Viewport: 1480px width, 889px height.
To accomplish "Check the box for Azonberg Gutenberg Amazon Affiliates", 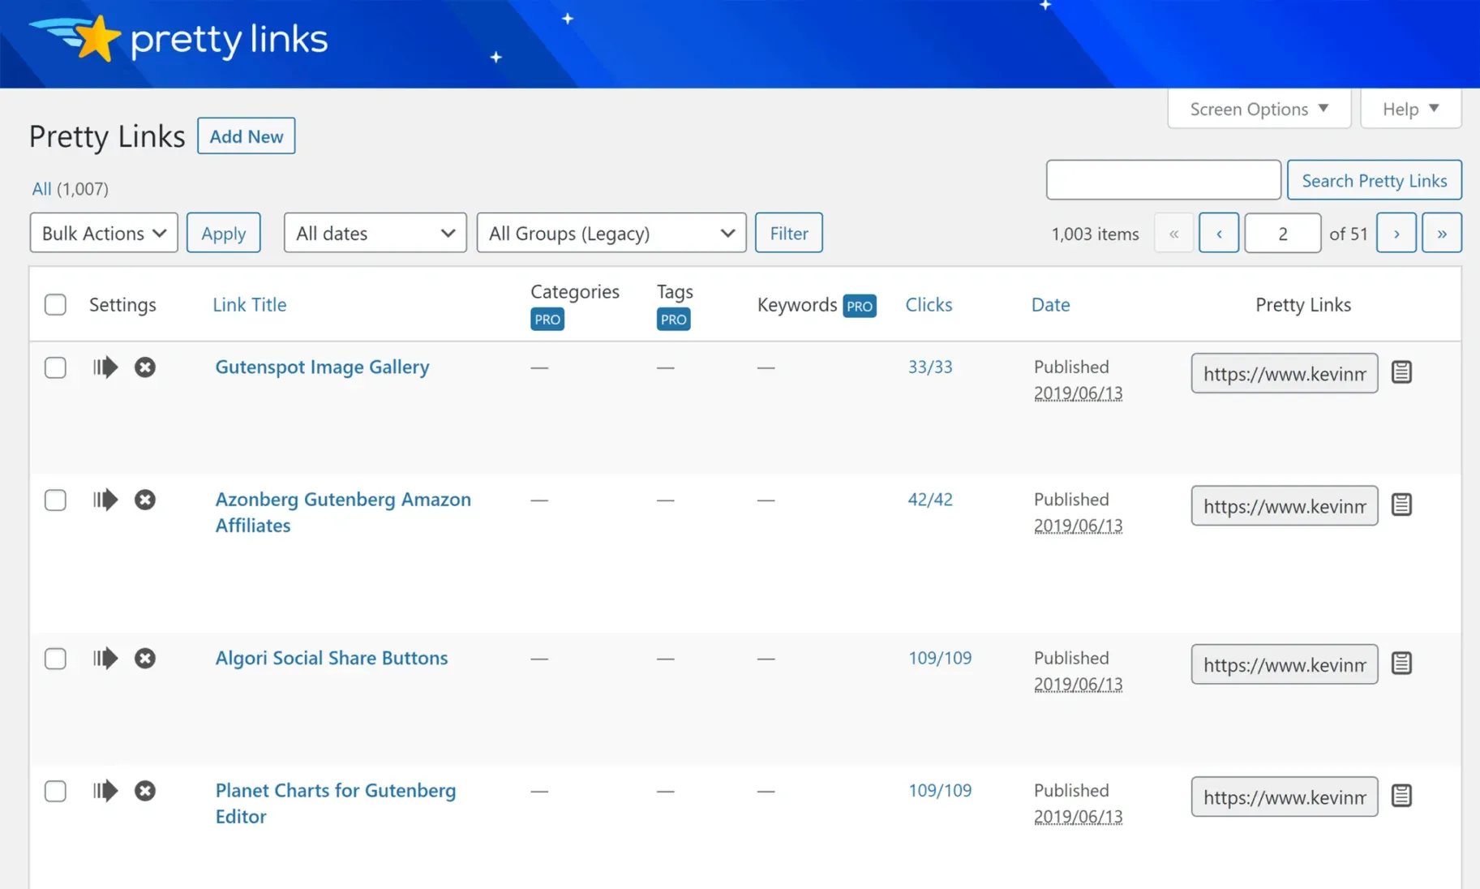I will tap(55, 500).
